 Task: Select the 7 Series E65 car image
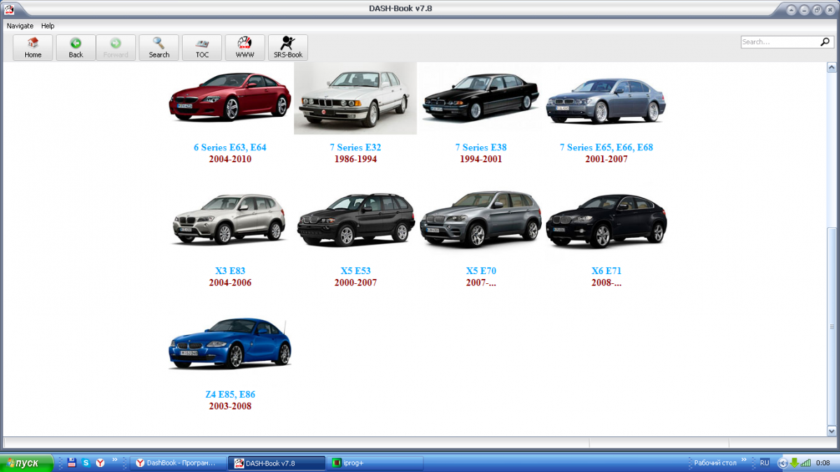coord(606,101)
